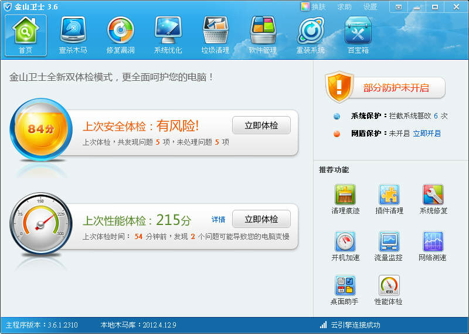This screenshot has height=334, width=469.
Task: Click the 部分防护未开启 warning banner
Action: point(396,88)
